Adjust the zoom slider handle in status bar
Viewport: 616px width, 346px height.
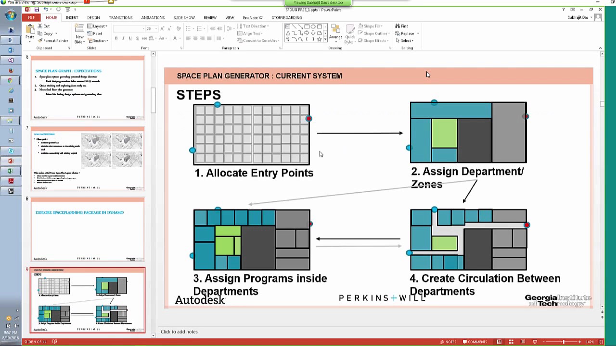click(564, 342)
